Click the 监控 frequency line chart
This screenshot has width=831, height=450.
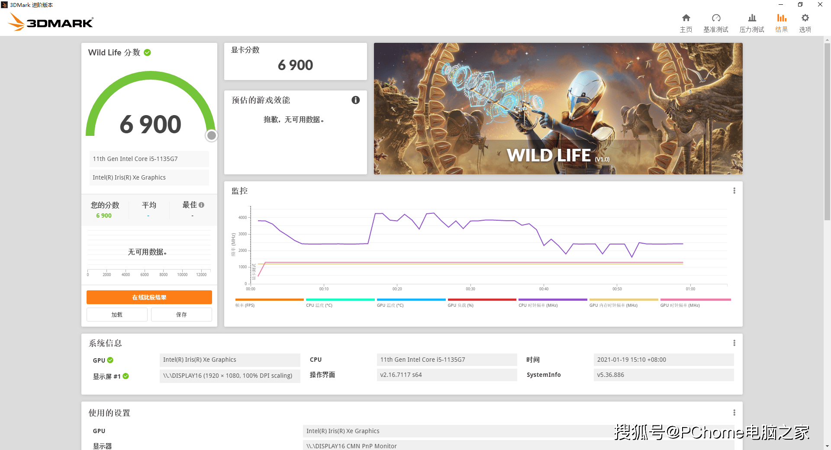(x=489, y=245)
